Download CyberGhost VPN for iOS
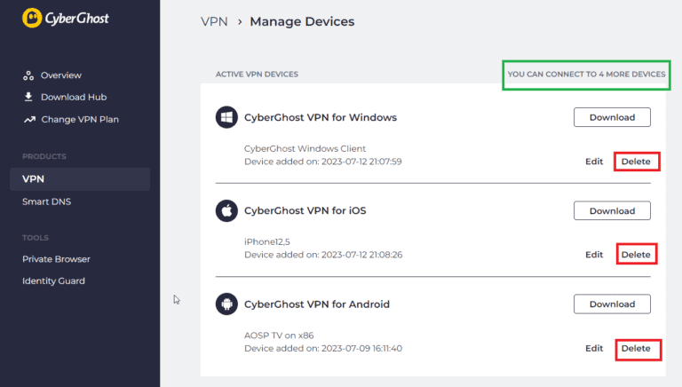Screen dimensions: 682x387 click(x=612, y=210)
